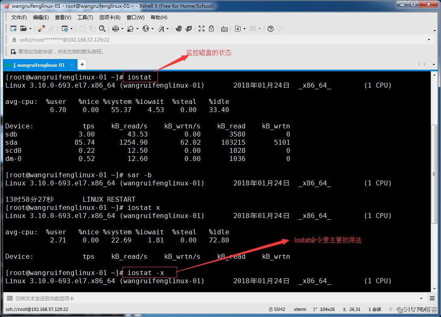Click the 104x26 terminal size indicator
Viewport: 441px width, 317px height.
click(x=324, y=309)
